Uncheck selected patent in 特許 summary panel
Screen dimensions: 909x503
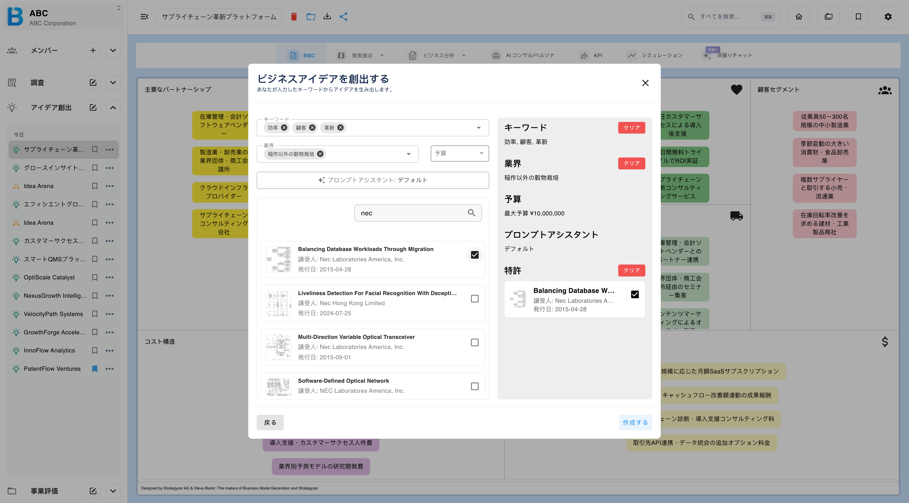(635, 294)
